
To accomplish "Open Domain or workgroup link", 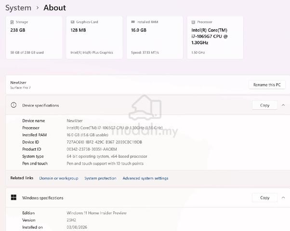I will (x=59, y=178).
